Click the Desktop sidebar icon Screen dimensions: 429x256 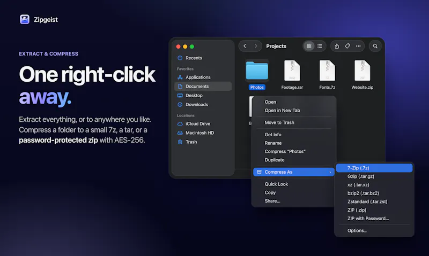[x=180, y=96]
